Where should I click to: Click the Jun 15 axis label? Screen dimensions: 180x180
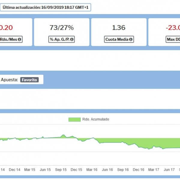pos(45,170)
